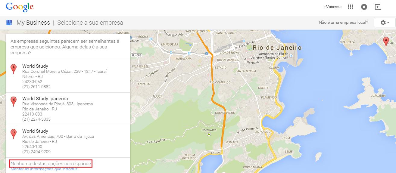Click the share/add post icon
Viewport: 396px width, 173px height.
378,7
